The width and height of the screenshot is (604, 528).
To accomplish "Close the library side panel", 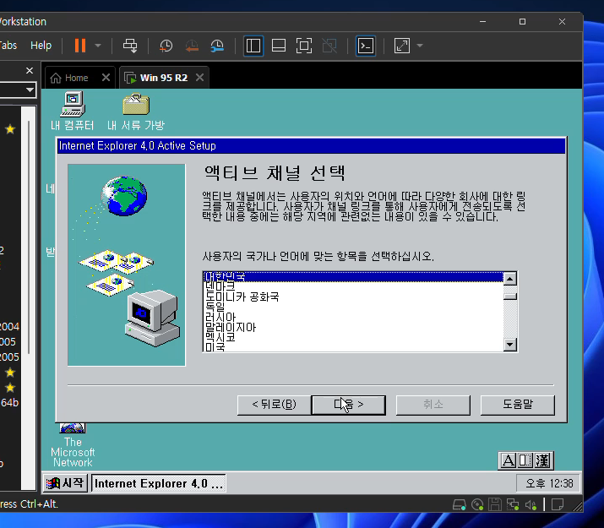I will pos(30,70).
